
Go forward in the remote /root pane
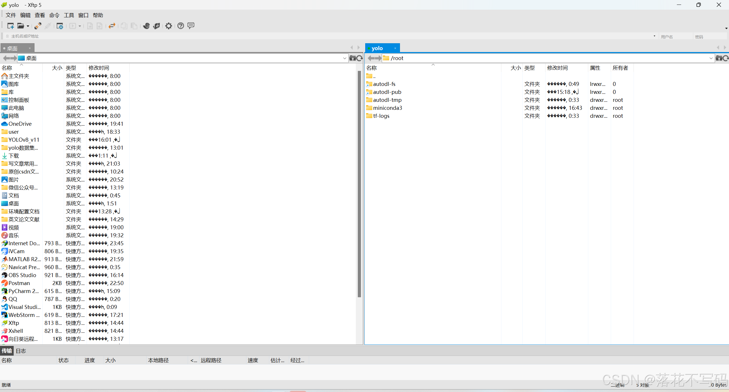tap(378, 58)
